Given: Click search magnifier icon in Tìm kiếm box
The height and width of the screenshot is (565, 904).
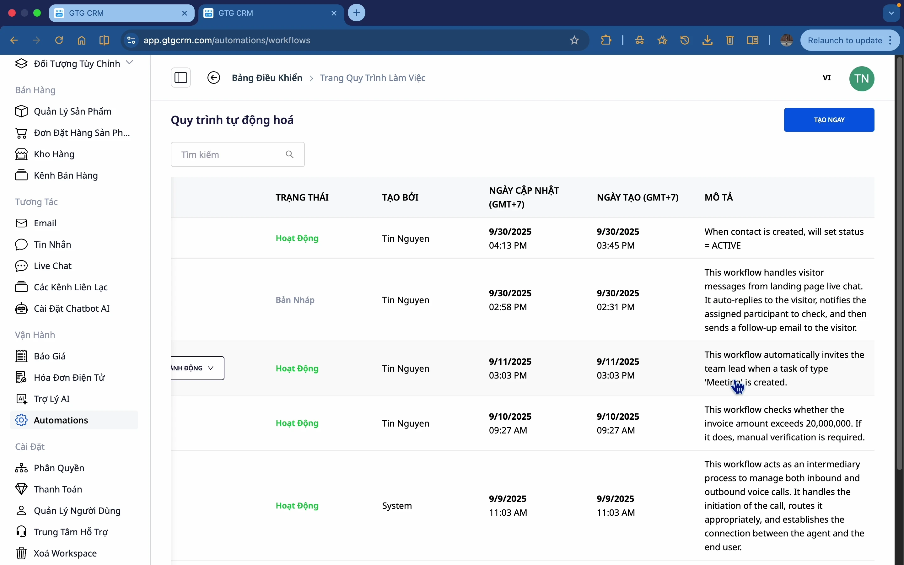Looking at the screenshot, I should pyautogui.click(x=289, y=154).
